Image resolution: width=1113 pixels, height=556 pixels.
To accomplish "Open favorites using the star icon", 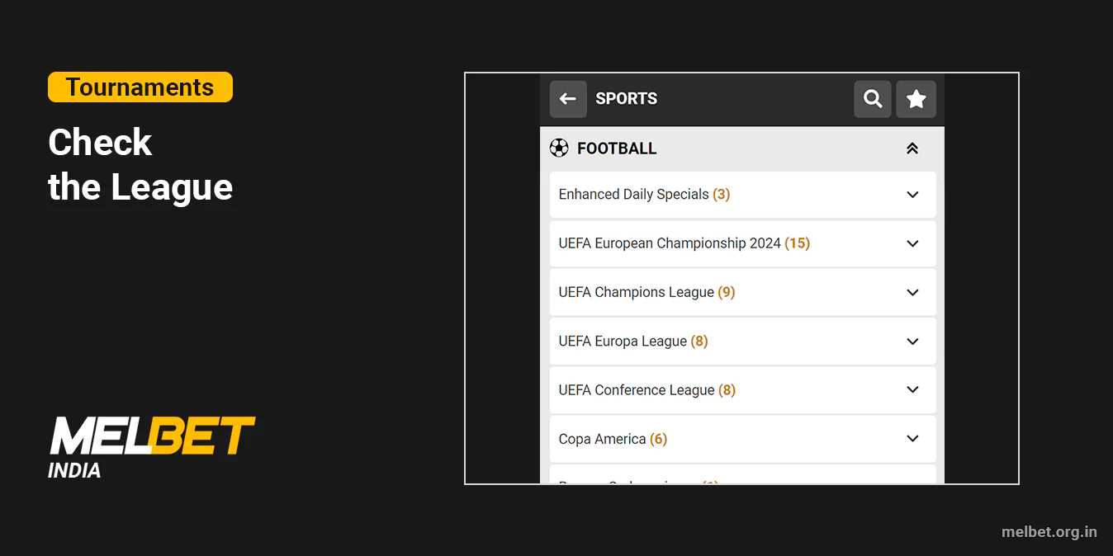I will tap(916, 98).
